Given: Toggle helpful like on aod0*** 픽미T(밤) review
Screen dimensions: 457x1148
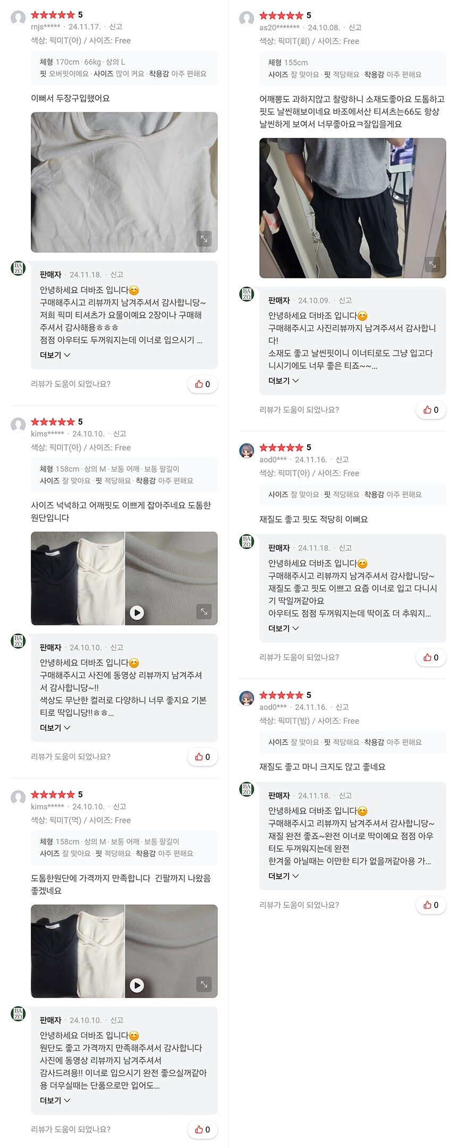Looking at the screenshot, I should click(x=431, y=905).
